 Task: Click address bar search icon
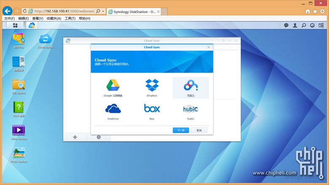tap(98, 11)
